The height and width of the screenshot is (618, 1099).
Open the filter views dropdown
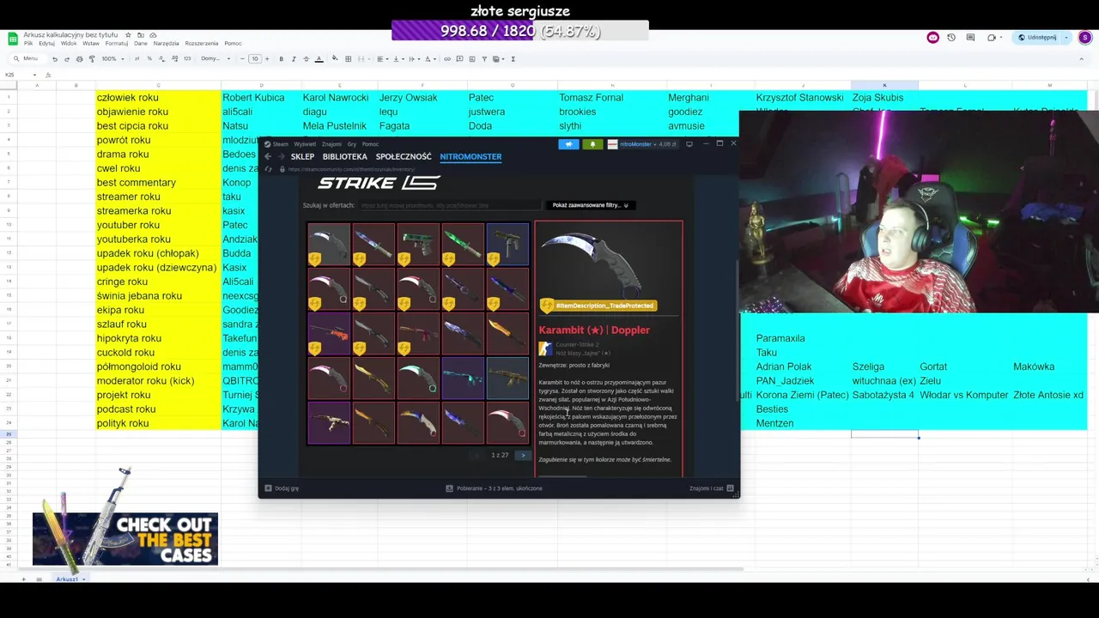(x=499, y=58)
